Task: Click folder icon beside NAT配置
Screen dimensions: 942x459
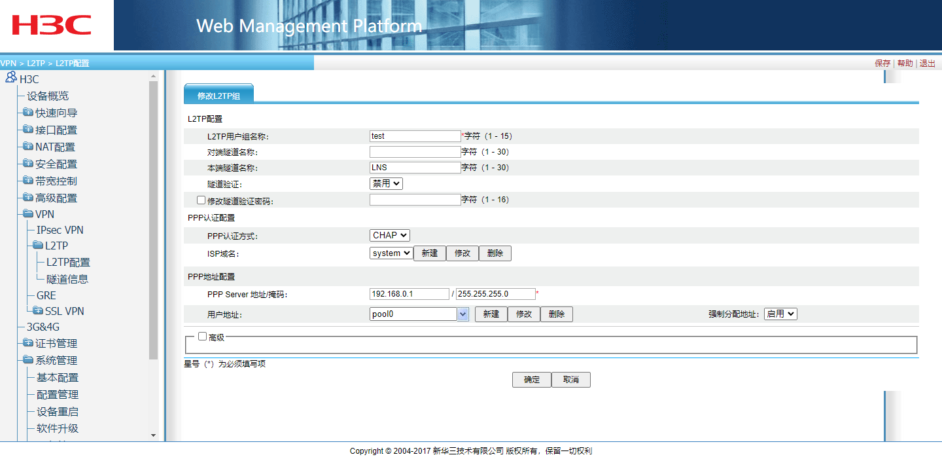Action: pyautogui.click(x=27, y=147)
